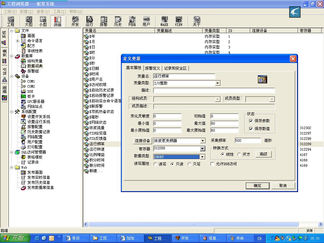The image size is (324, 243).
Task: Click the 采集频率 input field
Action: click(248, 140)
